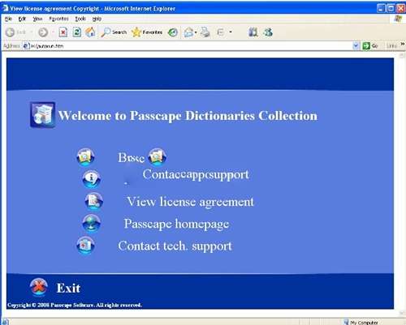The height and width of the screenshot is (325, 406).
Task: Click the document icon for license agreement
Action: coord(94,201)
